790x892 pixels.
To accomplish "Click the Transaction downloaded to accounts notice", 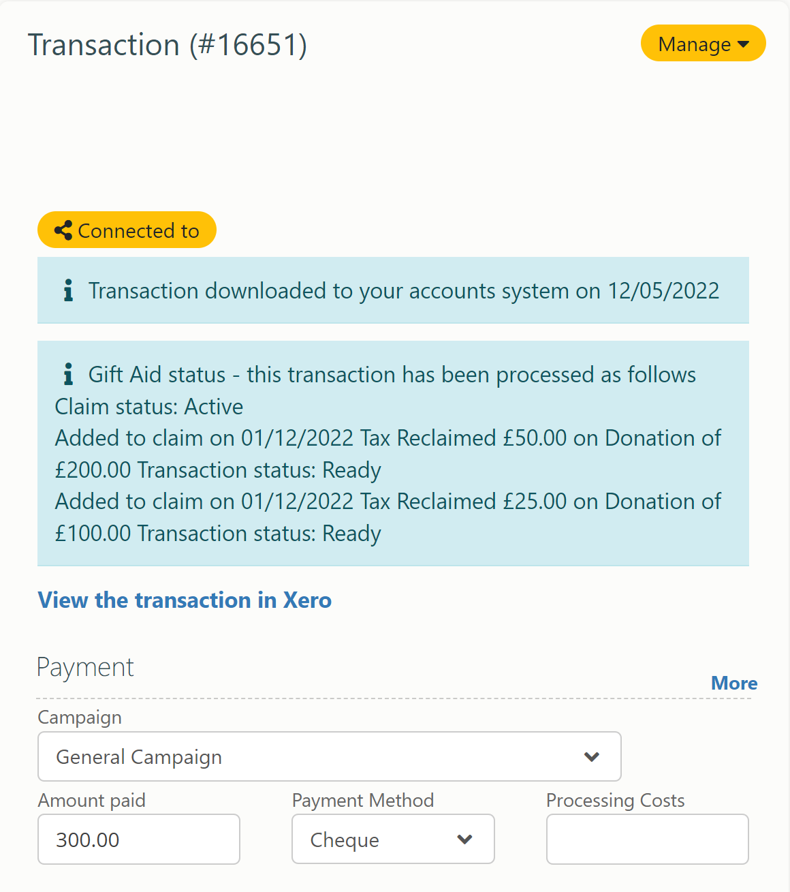I will point(393,290).
